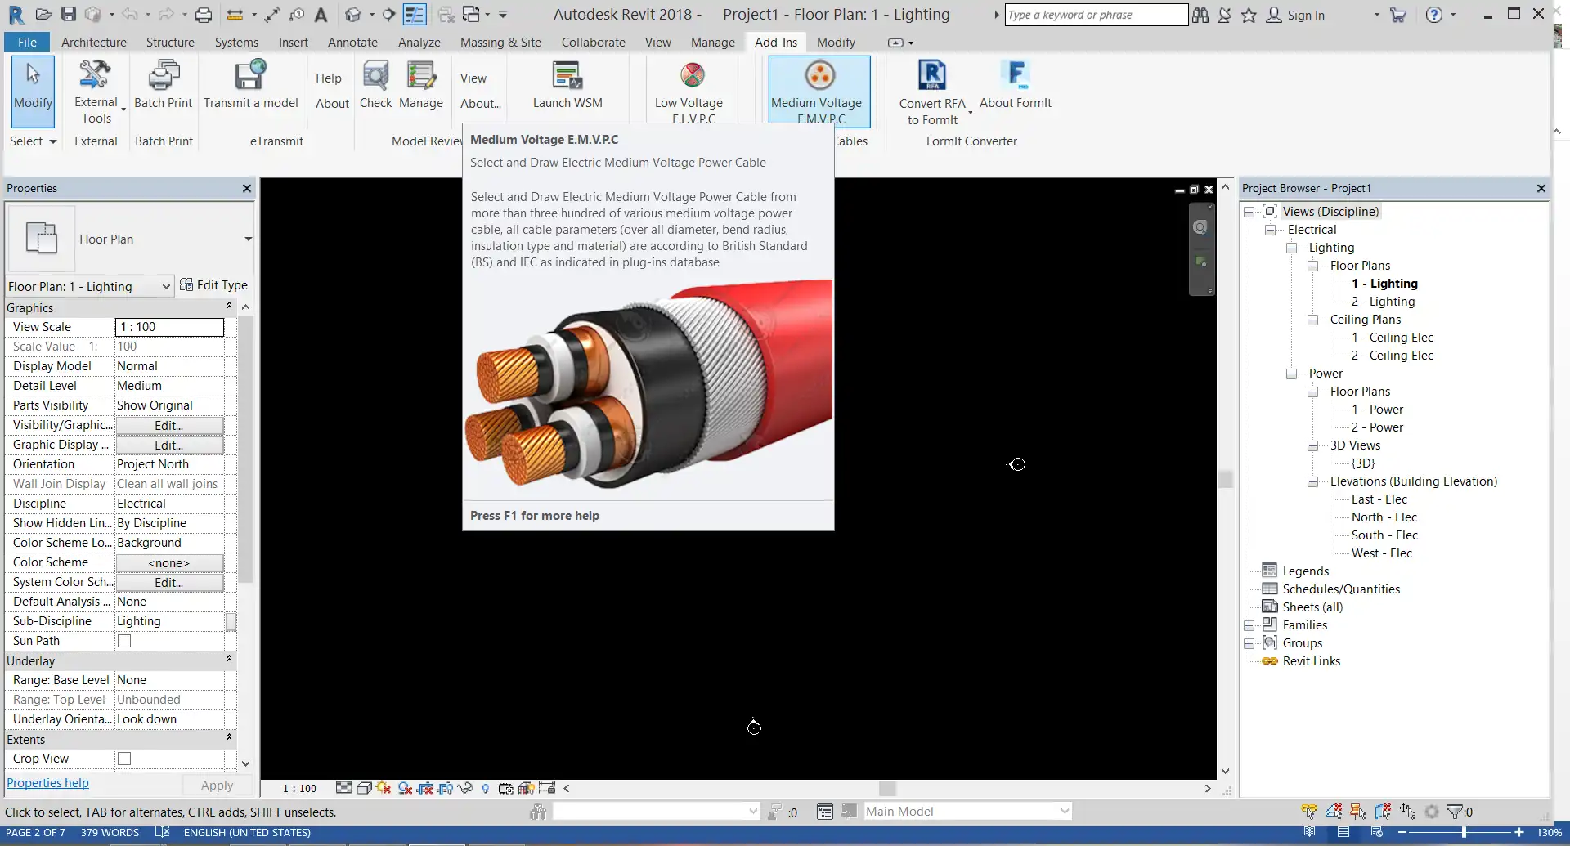Viewport: 1570px width, 846px height.
Task: Click the Model Review Manage icon
Action: pos(421,78)
